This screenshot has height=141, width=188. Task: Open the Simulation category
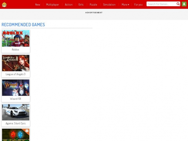coord(109,5)
